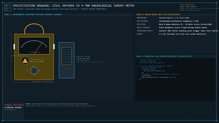This screenshot has width=219, height=123.
Task: Click the SUB-SYSTEM Victoreen Model 6B subtitle
Action: [46, 9]
